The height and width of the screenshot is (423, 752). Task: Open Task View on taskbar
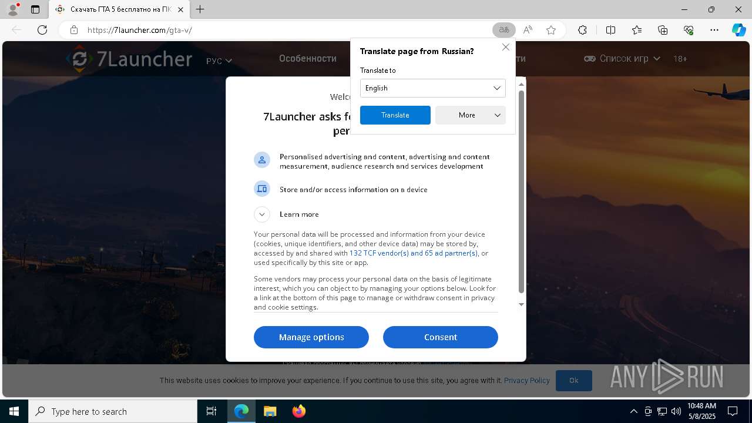(x=211, y=411)
